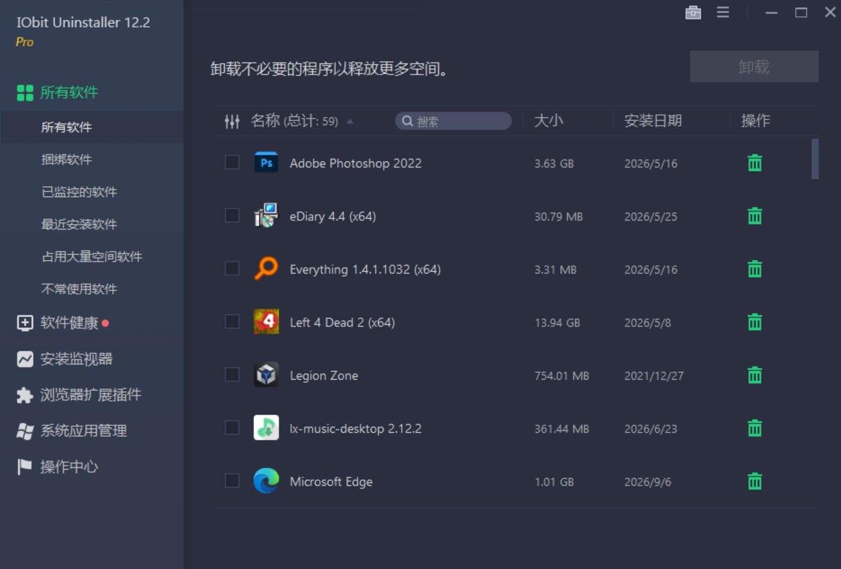The width and height of the screenshot is (841, 569).
Task: Click the Adobe Photoshop Ps icon
Action: (266, 162)
